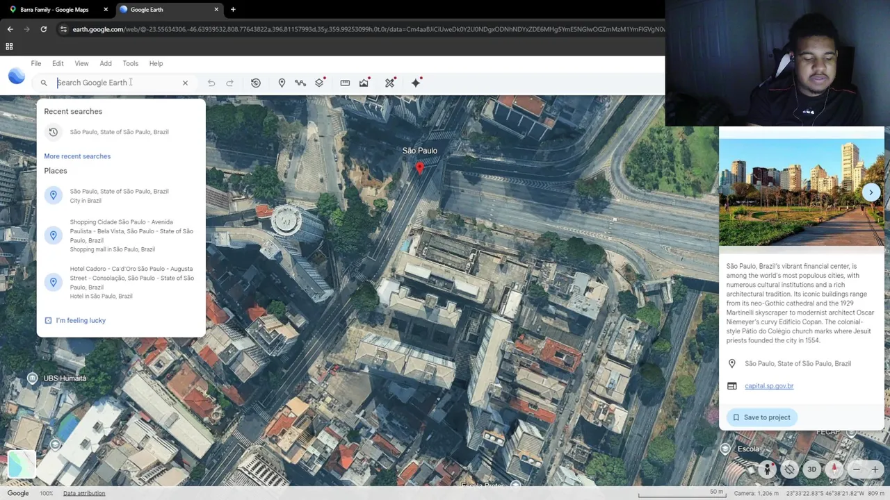The height and width of the screenshot is (500, 890).
Task: Choose Shopping Cidade São Paulo place suggestion
Action: click(x=121, y=235)
